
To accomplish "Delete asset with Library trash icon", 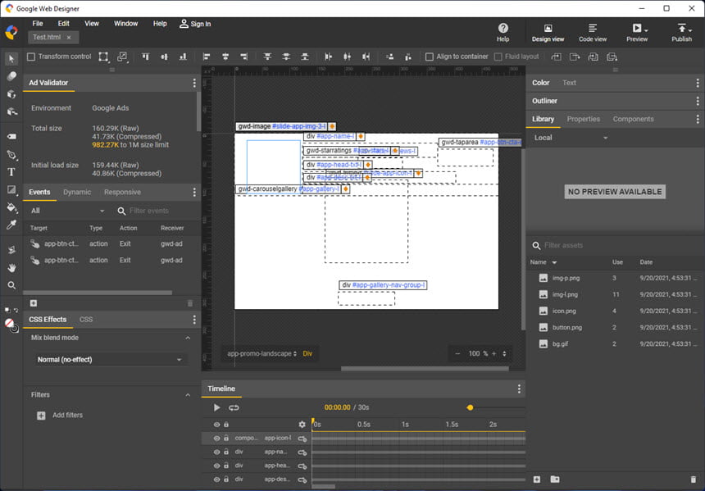I will pyautogui.click(x=693, y=480).
